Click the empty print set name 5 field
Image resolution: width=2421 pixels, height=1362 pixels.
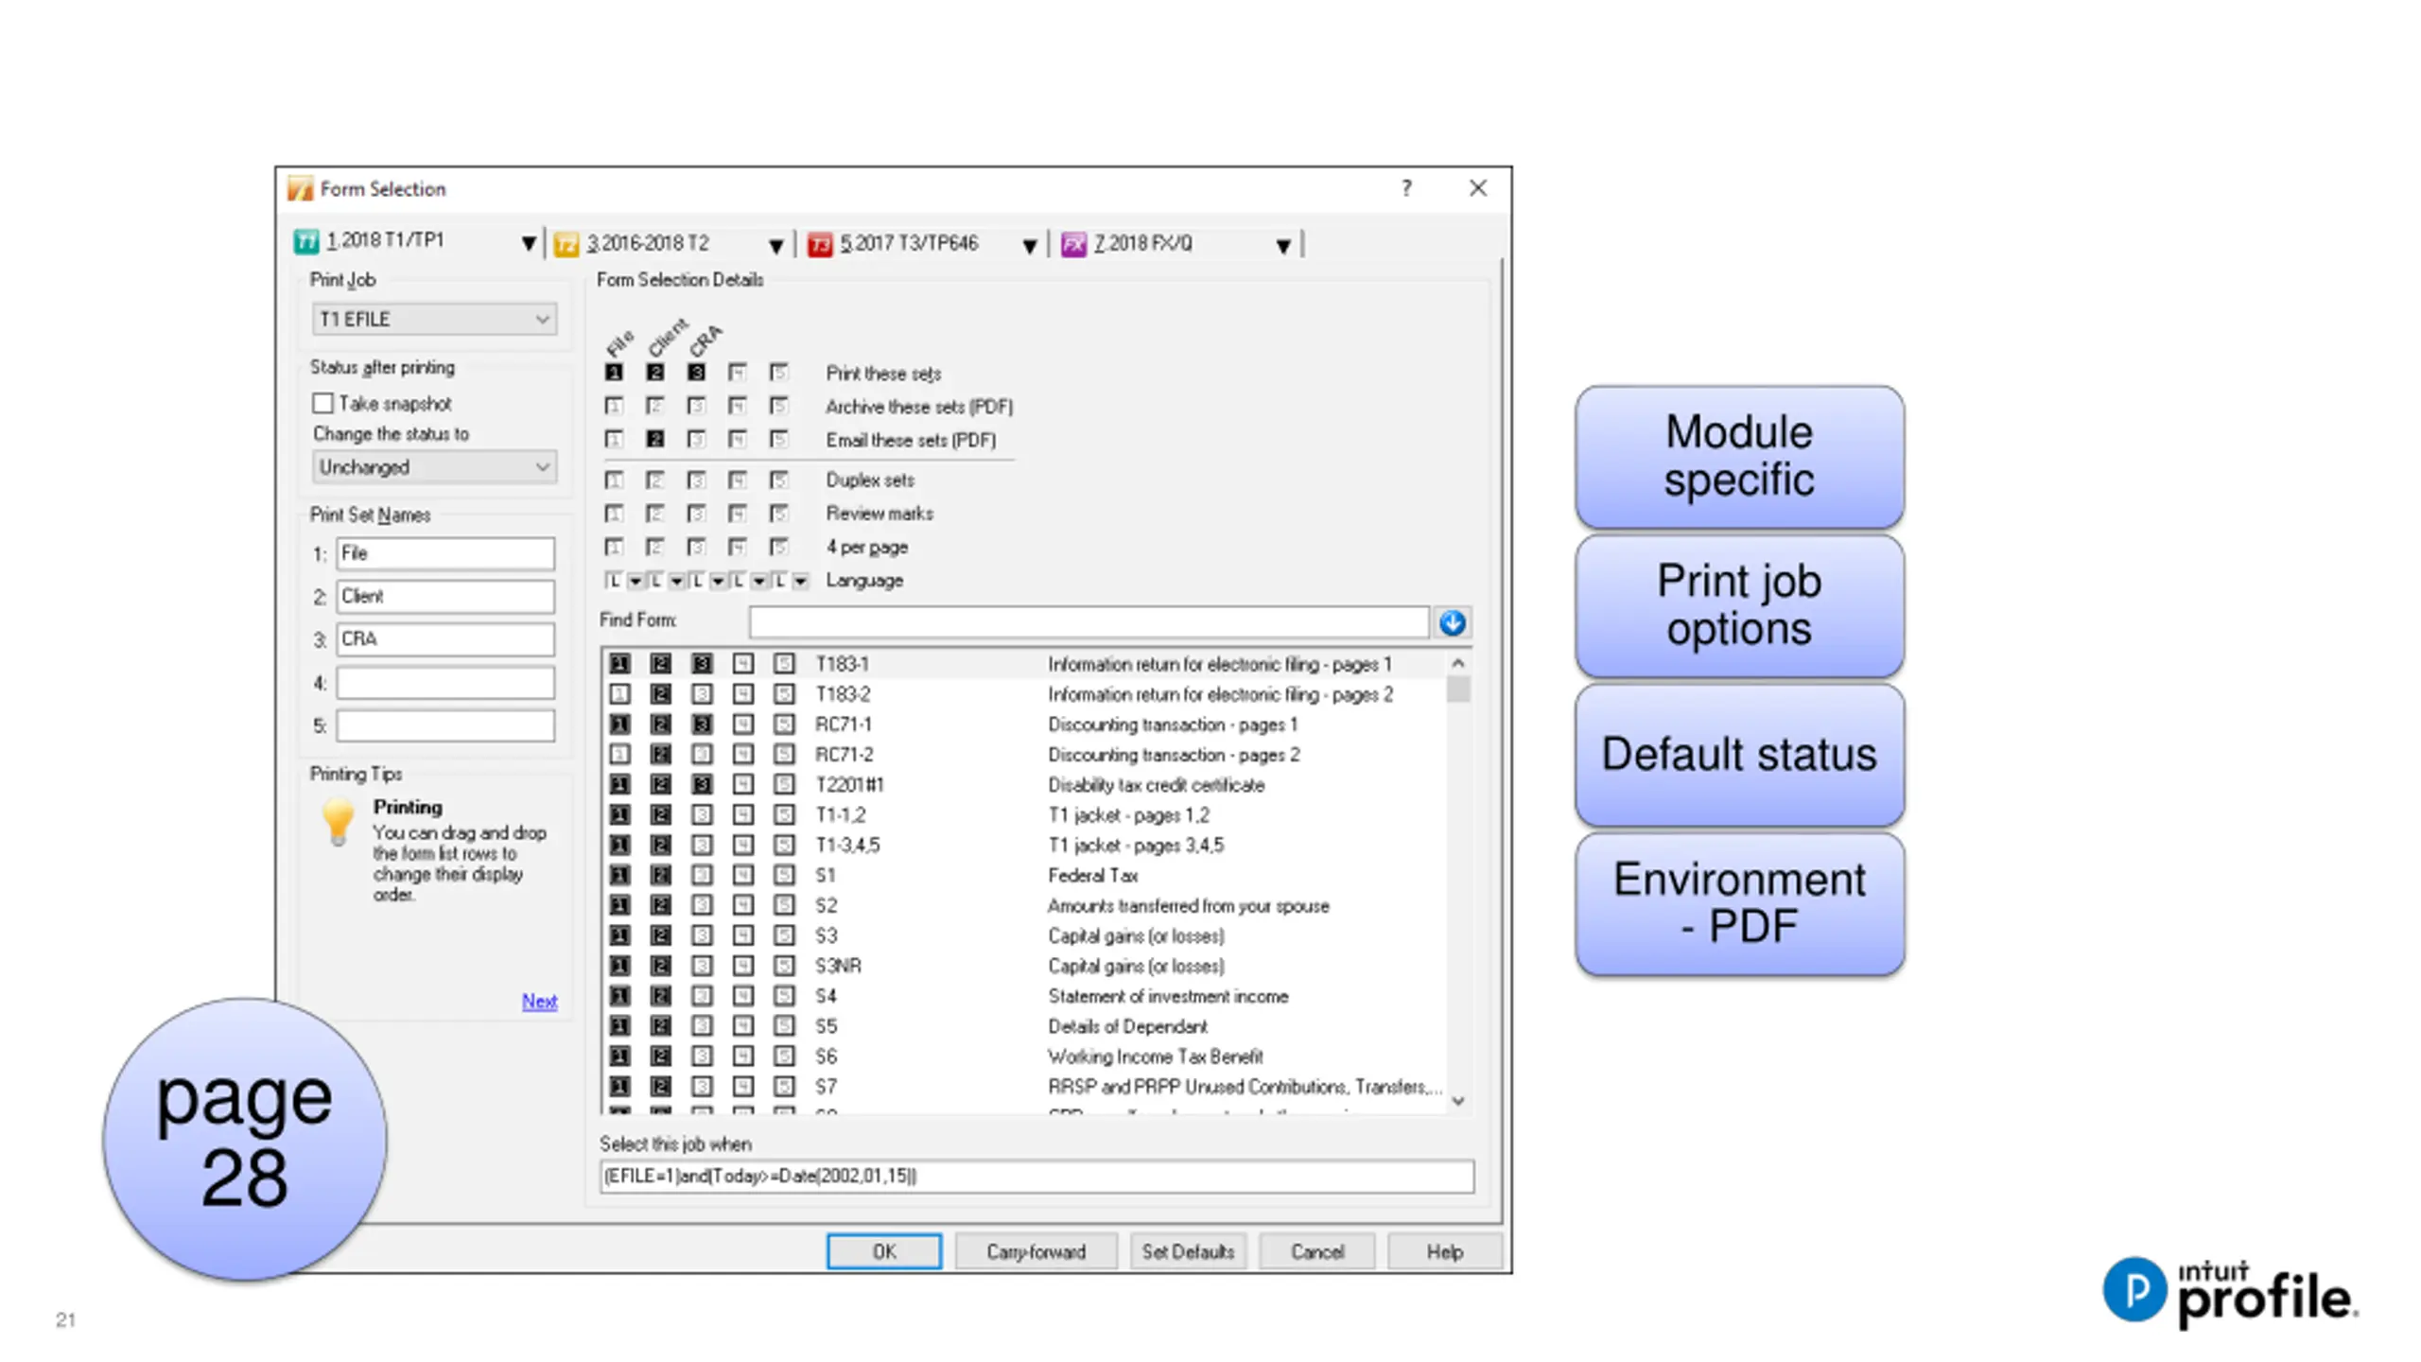[x=445, y=725]
